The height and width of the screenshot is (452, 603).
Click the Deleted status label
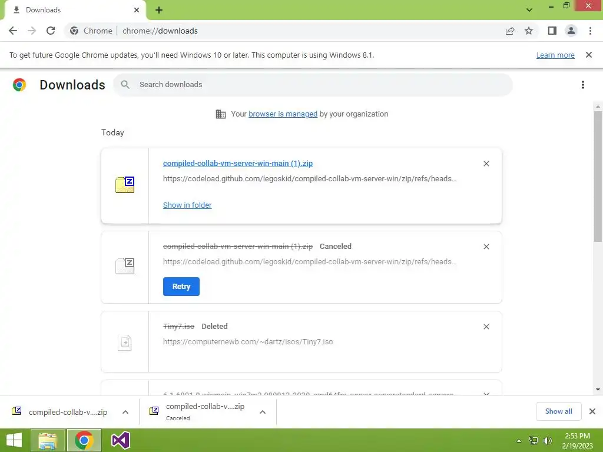[214, 326]
